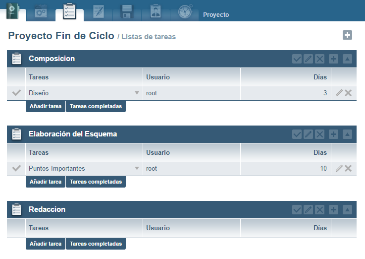Open the files floppy disk tab
The width and height of the screenshot is (365, 259).
tap(127, 11)
